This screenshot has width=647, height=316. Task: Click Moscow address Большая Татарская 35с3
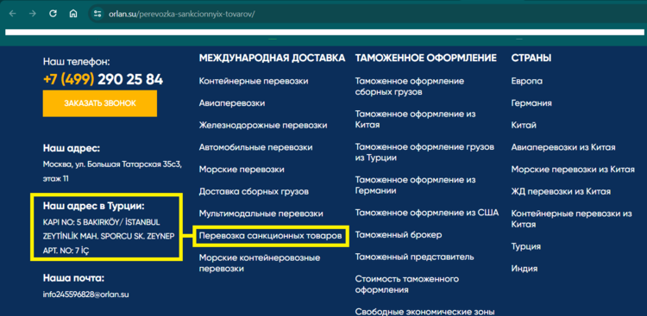(x=112, y=172)
